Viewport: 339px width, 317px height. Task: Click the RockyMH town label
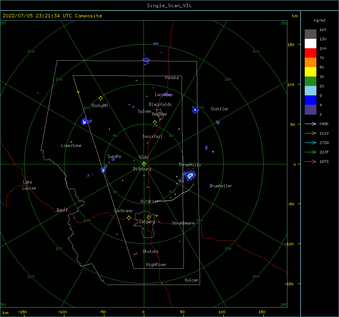(99, 106)
